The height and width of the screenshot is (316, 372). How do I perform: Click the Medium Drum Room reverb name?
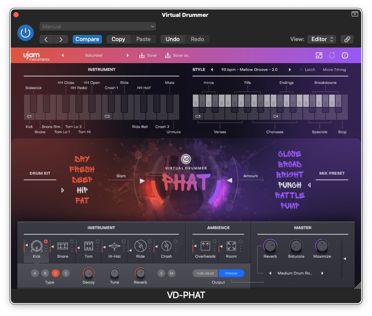(x=295, y=273)
